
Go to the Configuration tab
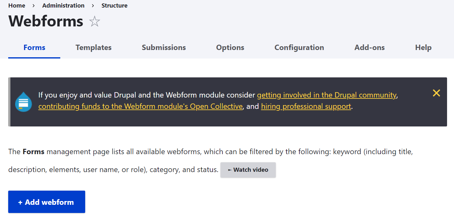[x=299, y=48]
